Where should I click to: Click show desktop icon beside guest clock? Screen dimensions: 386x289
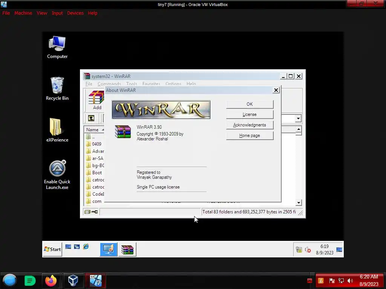point(339,250)
